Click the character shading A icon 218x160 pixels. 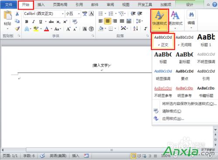85,29
